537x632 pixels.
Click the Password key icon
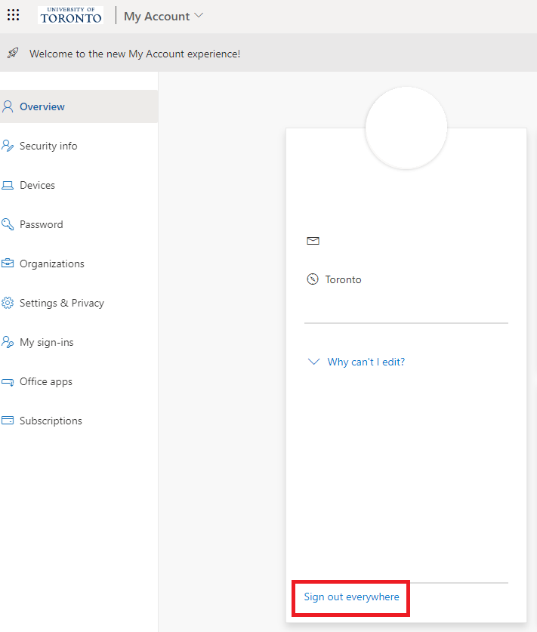click(x=8, y=224)
